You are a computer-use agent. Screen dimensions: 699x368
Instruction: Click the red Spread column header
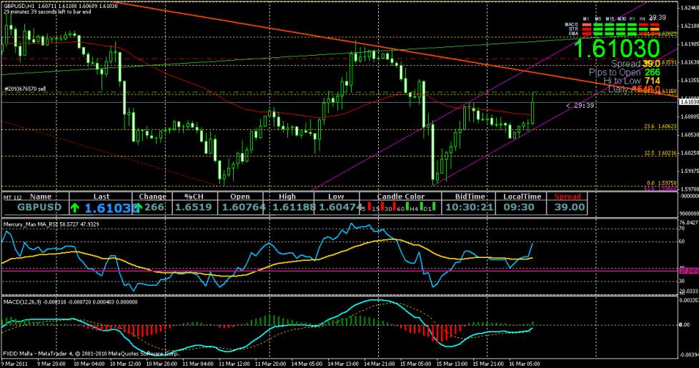pos(568,197)
